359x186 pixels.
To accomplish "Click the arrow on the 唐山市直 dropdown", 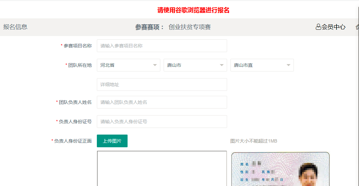I will (289, 65).
